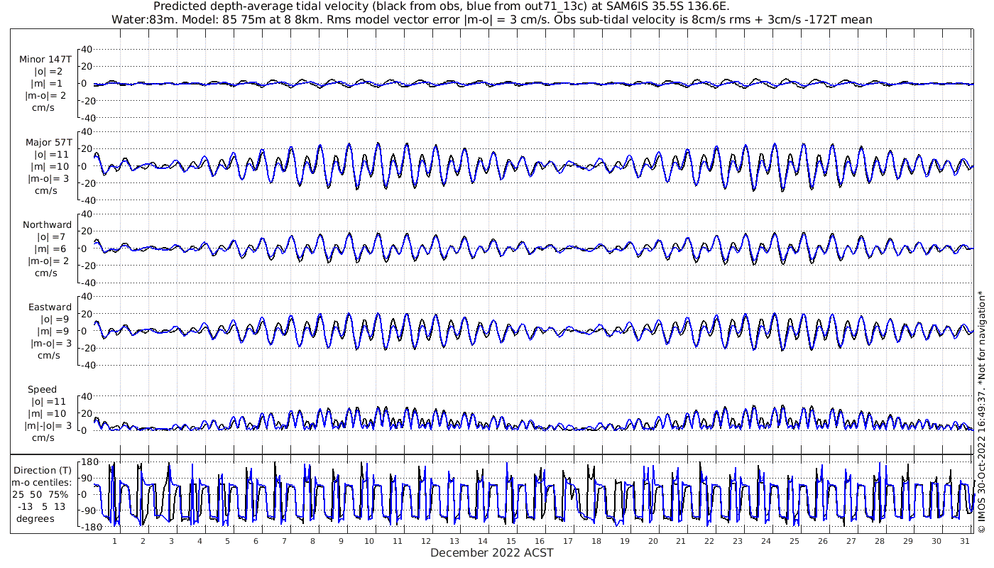
Task: Select day 10 on the date axis
Action: point(369,541)
